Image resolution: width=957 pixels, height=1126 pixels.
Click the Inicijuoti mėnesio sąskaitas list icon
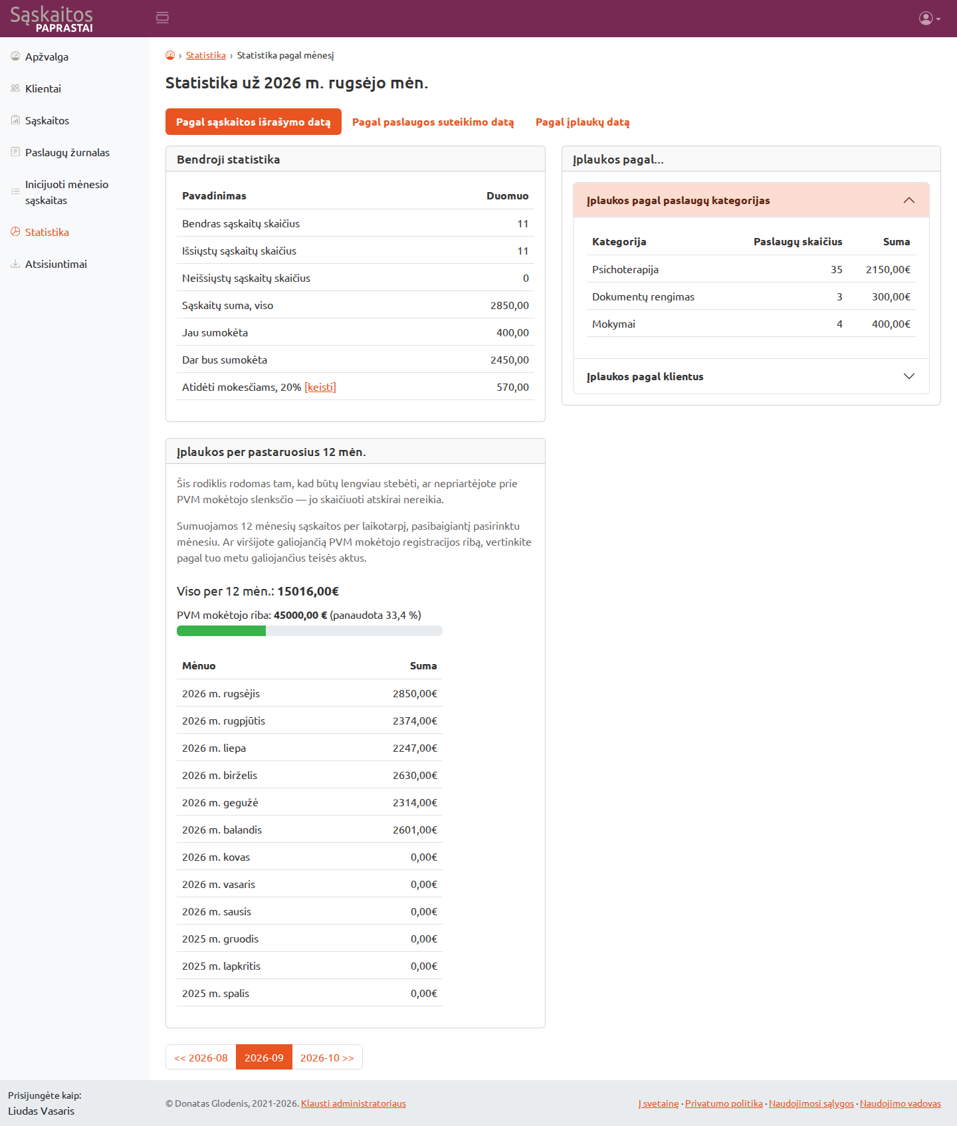pos(15,191)
